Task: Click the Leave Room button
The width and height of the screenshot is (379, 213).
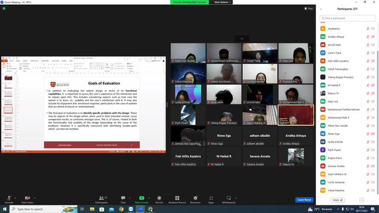Action: [x=304, y=200]
